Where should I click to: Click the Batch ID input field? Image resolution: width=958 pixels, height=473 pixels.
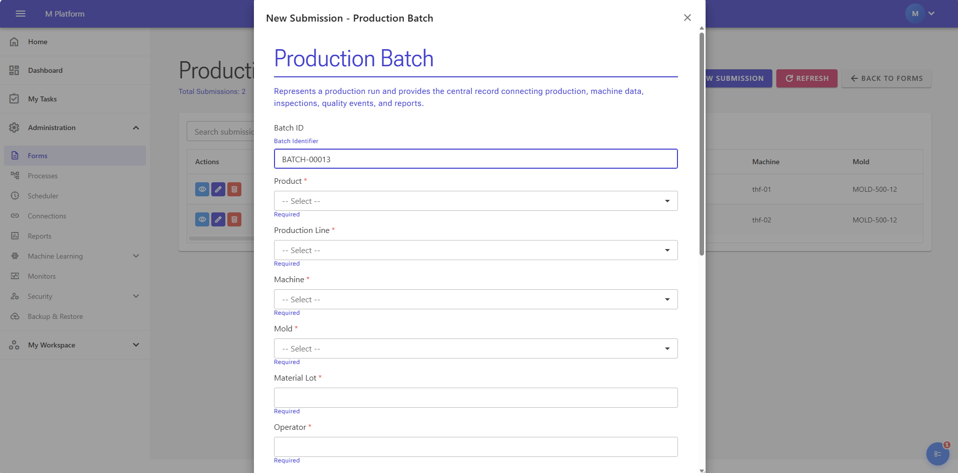[x=476, y=159]
